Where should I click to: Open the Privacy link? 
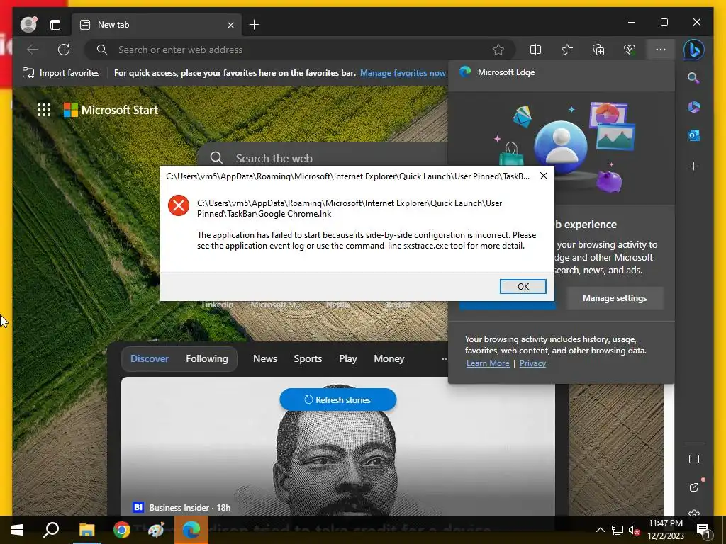[x=532, y=363]
